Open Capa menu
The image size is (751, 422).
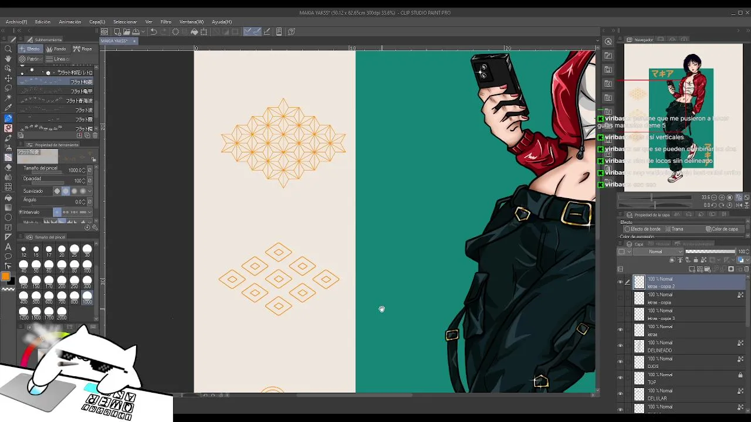coord(97,22)
